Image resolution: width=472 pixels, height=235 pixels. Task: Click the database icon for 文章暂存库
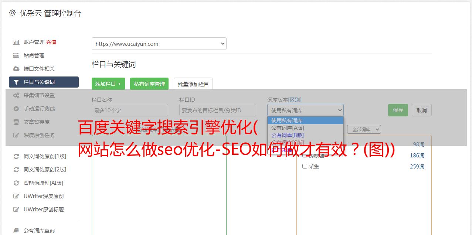pos(16,122)
